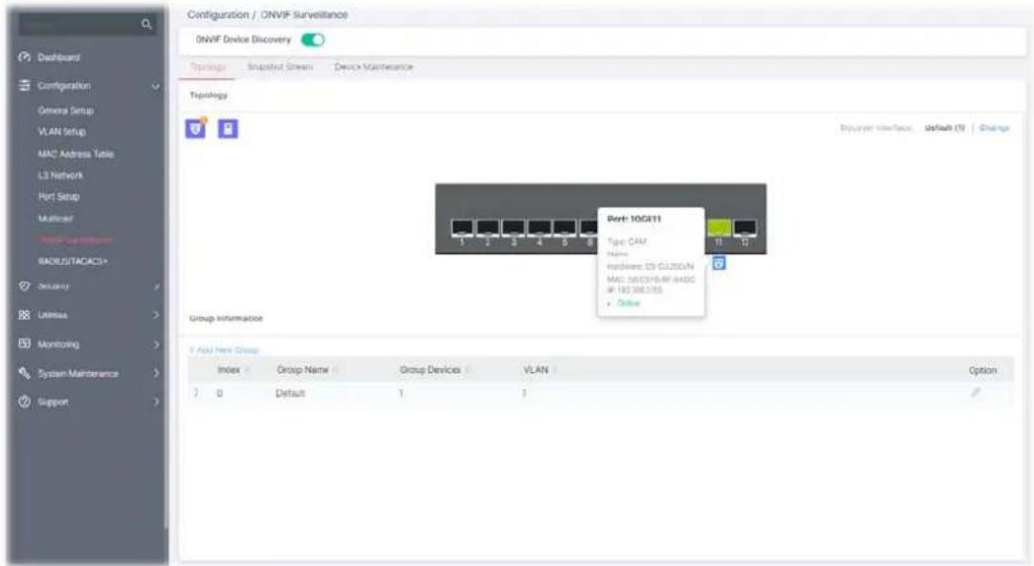The height and width of the screenshot is (566, 1034).
Task: Click the purple NVR device icon
Action: click(229, 128)
